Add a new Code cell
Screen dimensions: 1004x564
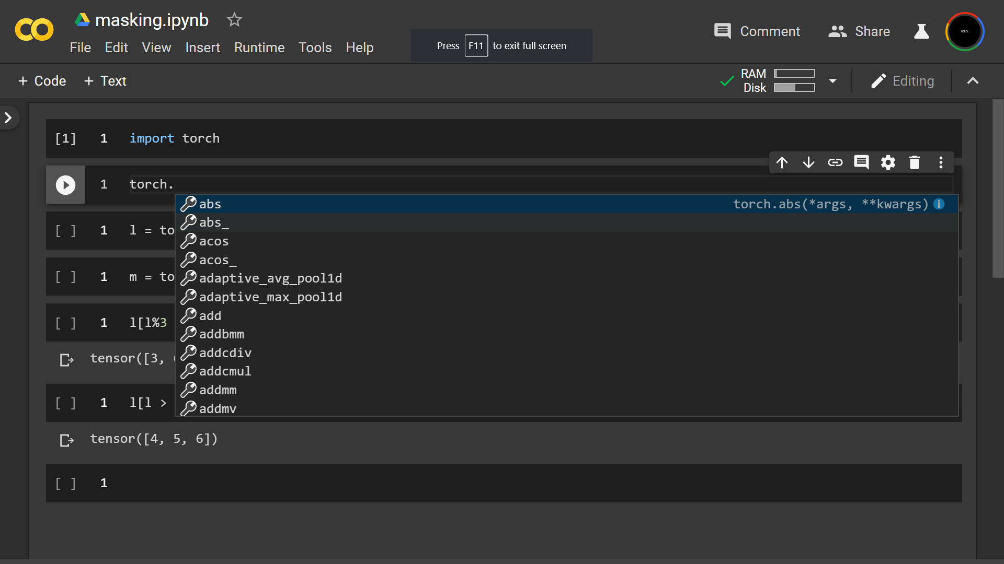point(42,81)
